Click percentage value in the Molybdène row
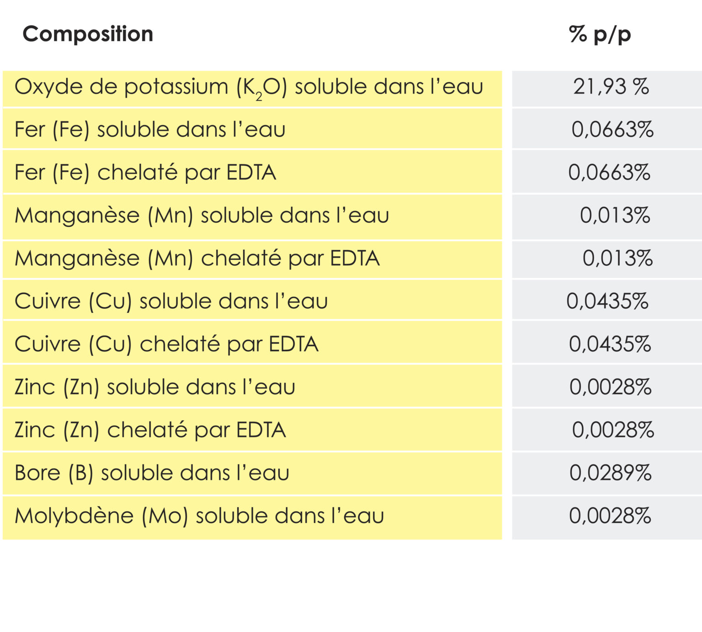 click(x=610, y=516)
